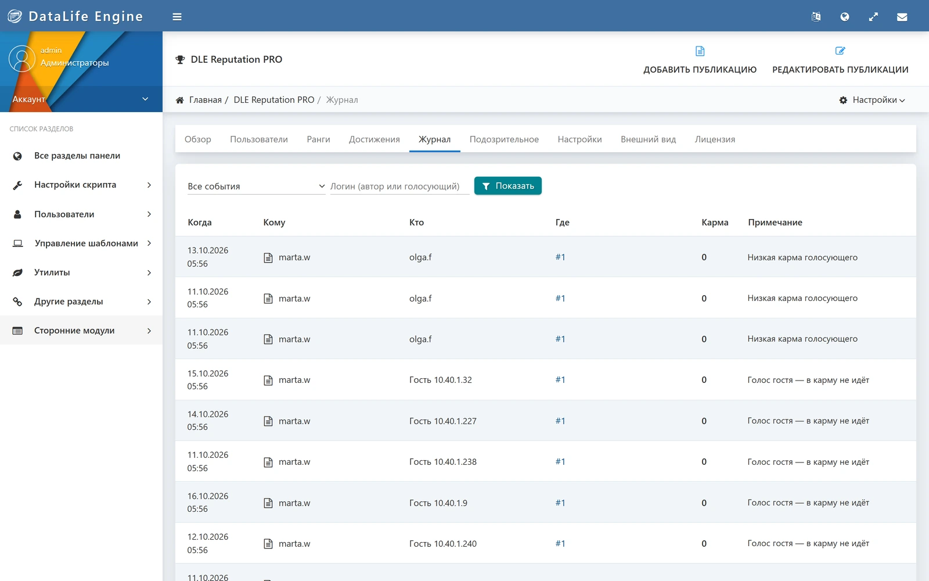
Task: Open the language translation icon in header
Action: click(816, 17)
